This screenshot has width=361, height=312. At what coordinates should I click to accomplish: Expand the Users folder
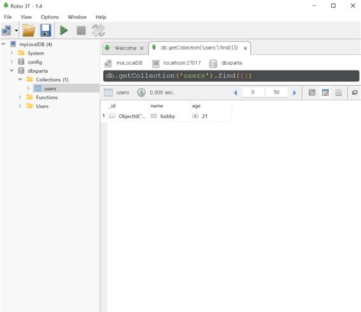click(x=20, y=106)
